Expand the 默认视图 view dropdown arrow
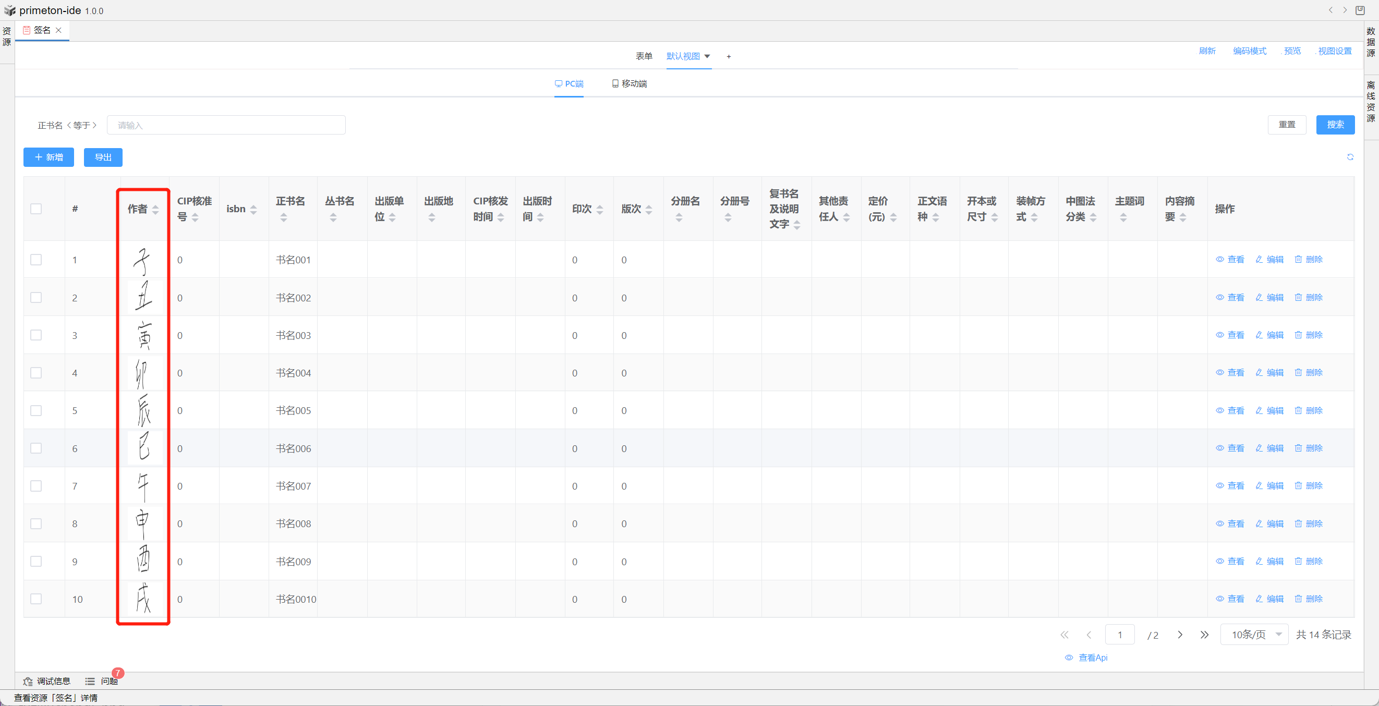 click(x=707, y=56)
